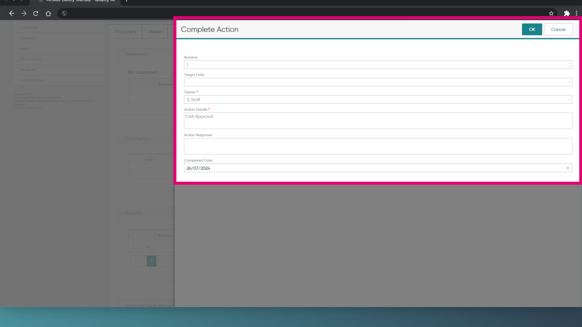The width and height of the screenshot is (582, 327).
Task: Open Customers in the background sidebar
Action: 59,28
